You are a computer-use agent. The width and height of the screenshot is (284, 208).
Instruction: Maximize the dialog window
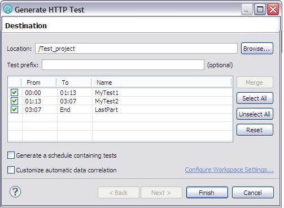(x=260, y=10)
